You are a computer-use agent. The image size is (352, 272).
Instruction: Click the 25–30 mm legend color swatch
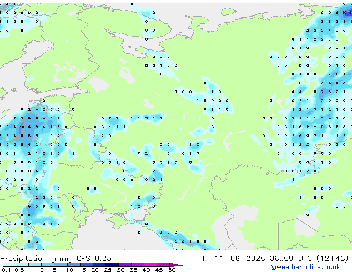pos(112,265)
